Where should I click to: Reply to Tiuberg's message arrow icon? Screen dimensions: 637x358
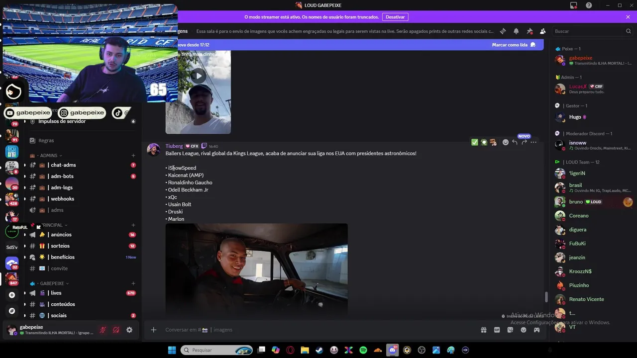[515, 142]
